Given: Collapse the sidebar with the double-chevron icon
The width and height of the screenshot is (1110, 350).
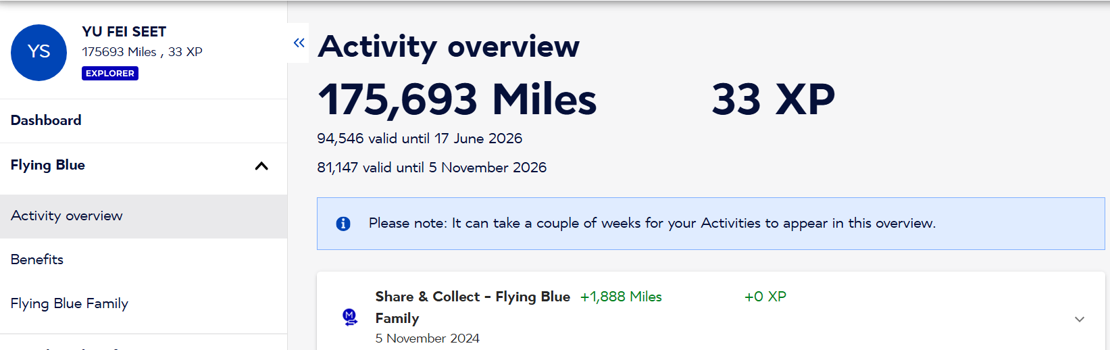Looking at the screenshot, I should pos(299,43).
